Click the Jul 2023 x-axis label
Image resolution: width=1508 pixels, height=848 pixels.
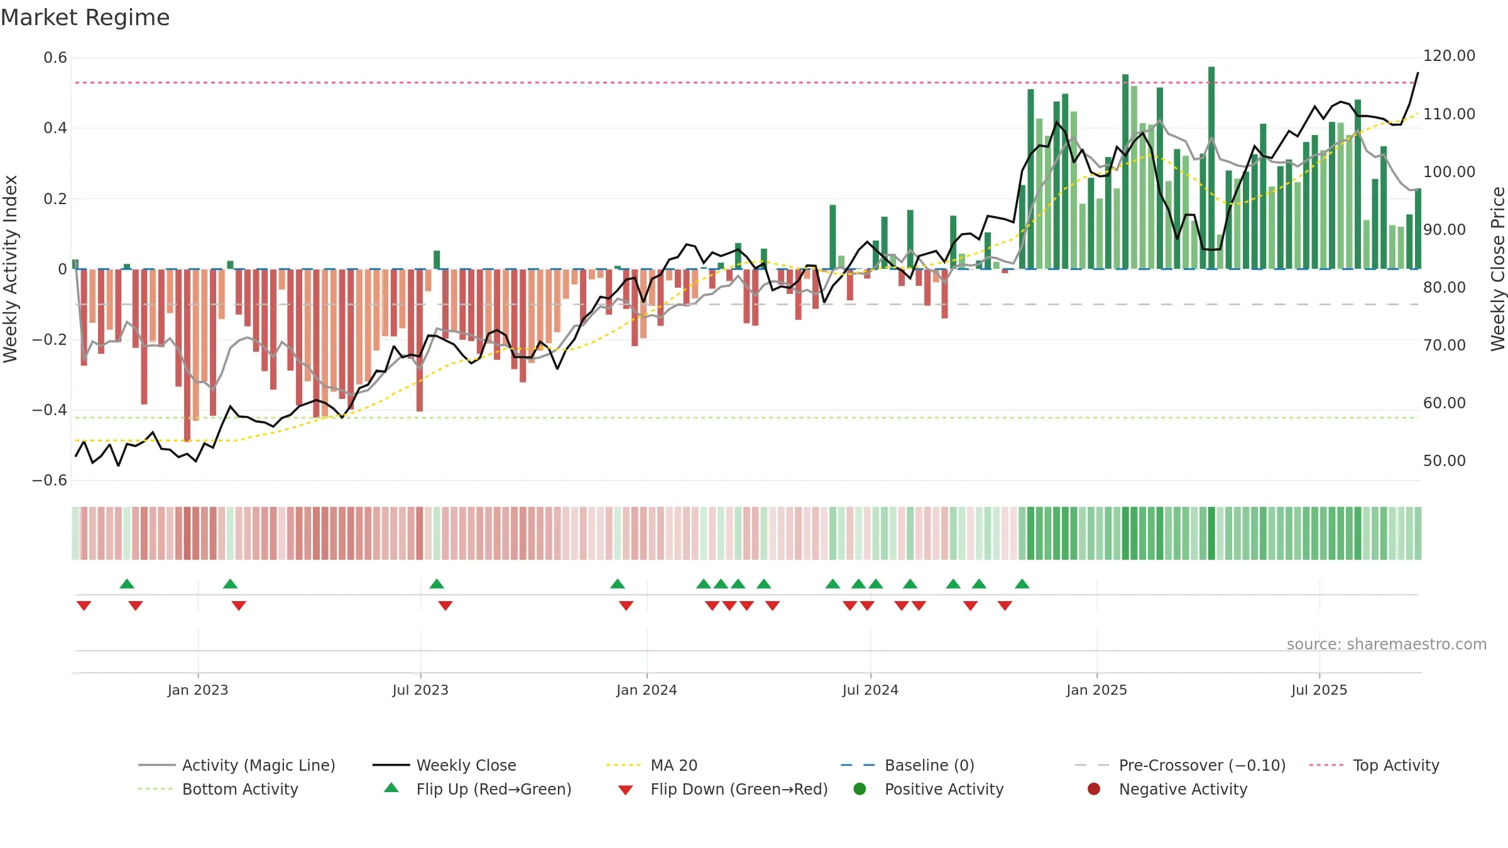420,690
